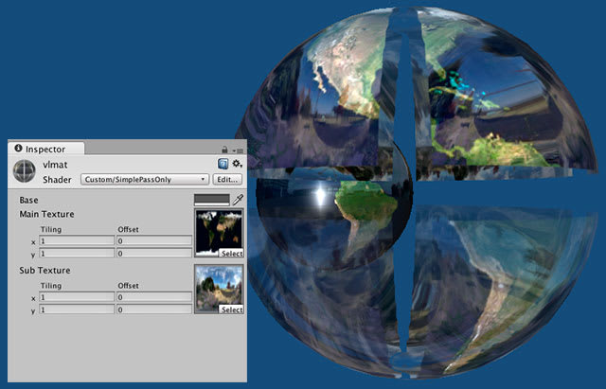Click the shader Edit... button

227,179
